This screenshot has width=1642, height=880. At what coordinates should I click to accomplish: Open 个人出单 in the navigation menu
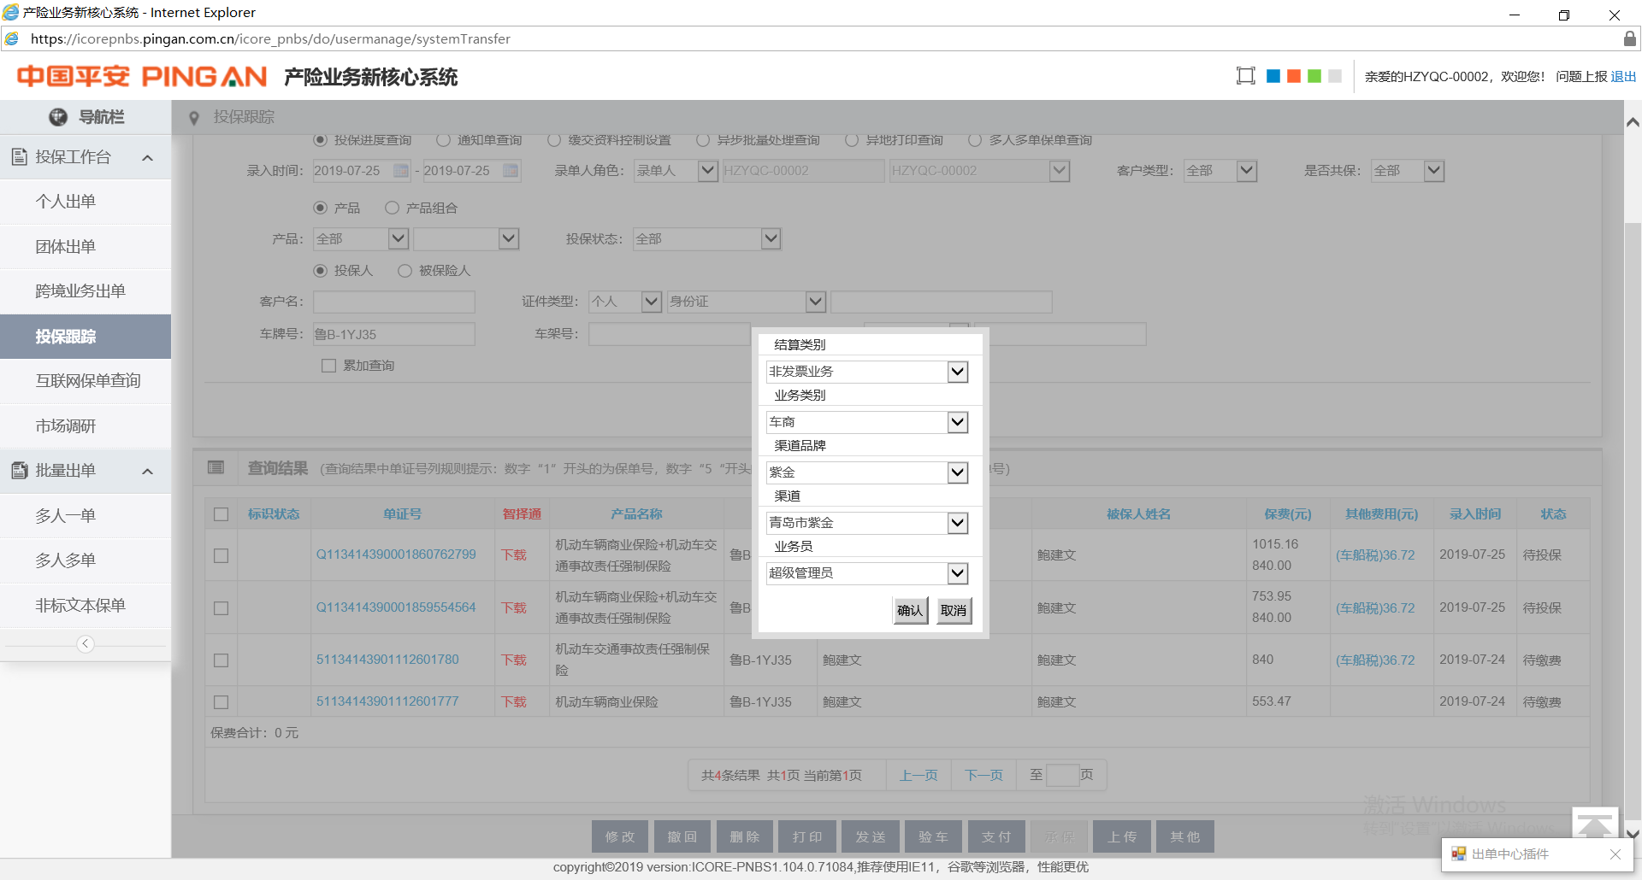[x=66, y=202]
